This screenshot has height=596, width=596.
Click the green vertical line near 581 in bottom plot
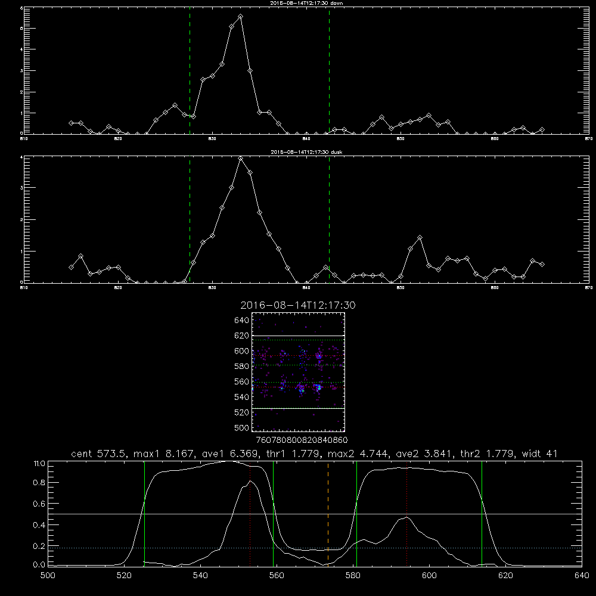[356, 514]
